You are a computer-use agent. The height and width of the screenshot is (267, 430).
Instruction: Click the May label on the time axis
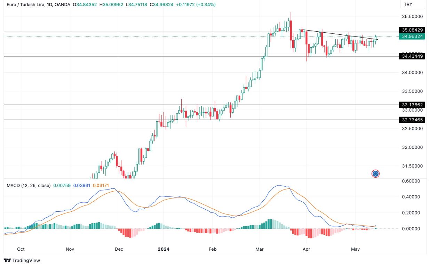pos(356,249)
